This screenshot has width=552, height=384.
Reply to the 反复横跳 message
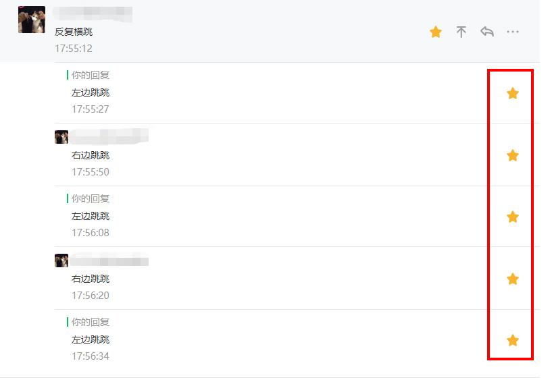[487, 32]
